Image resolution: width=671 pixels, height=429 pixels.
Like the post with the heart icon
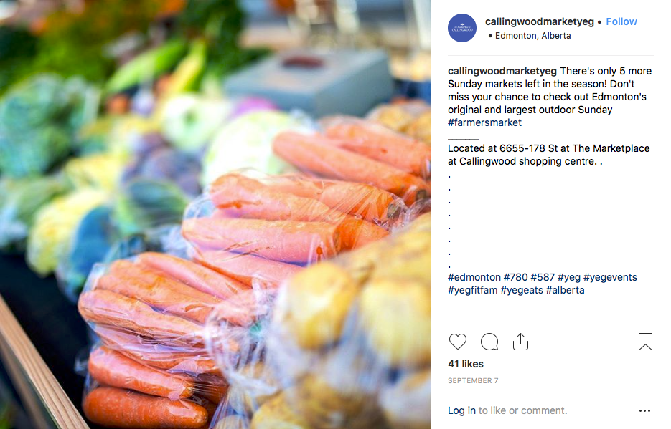(x=457, y=342)
